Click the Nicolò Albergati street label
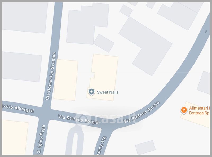Viewport: 212px width, 157px height. pyautogui.click(x=18, y=108)
